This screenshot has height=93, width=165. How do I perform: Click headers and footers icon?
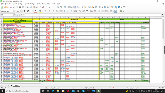pyautogui.click(x=112, y=7)
